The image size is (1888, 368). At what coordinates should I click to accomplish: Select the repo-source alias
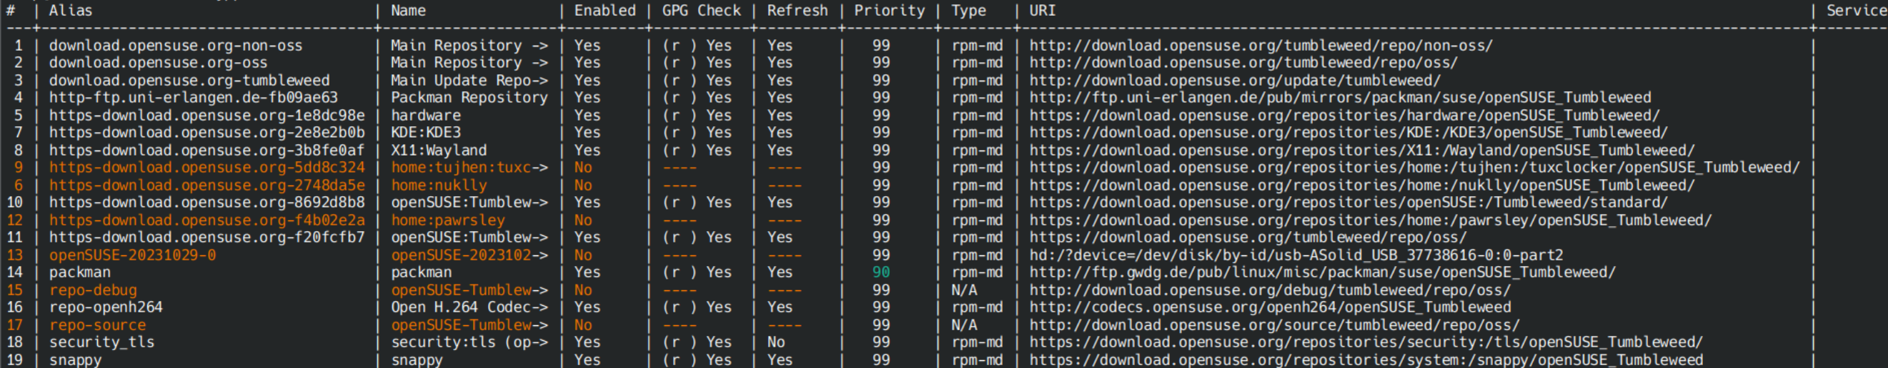click(x=97, y=324)
